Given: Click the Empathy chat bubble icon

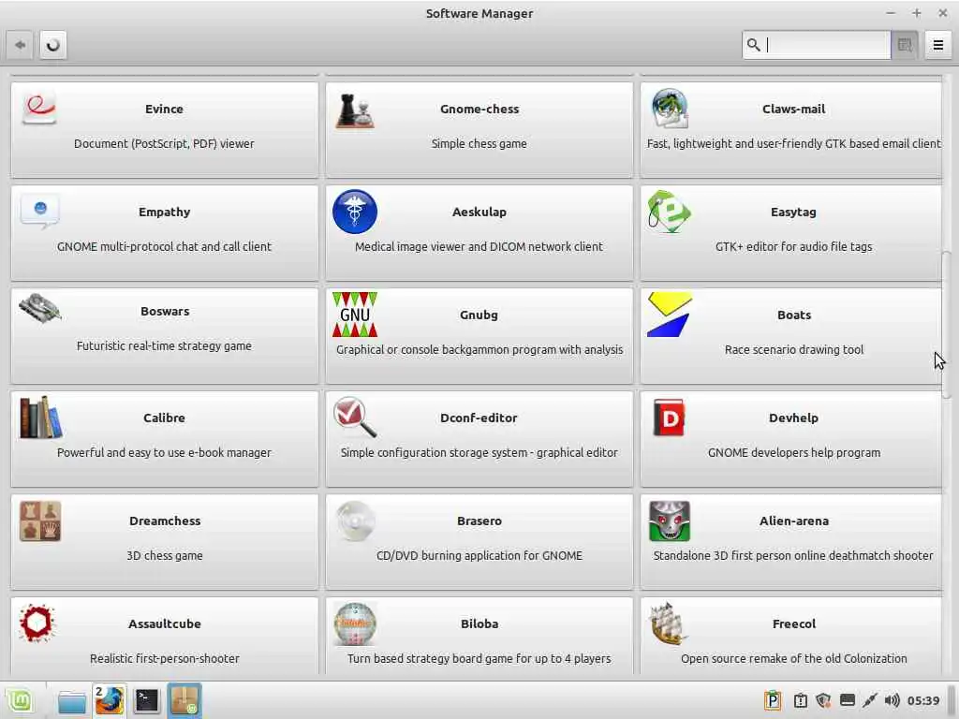Looking at the screenshot, I should [40, 211].
